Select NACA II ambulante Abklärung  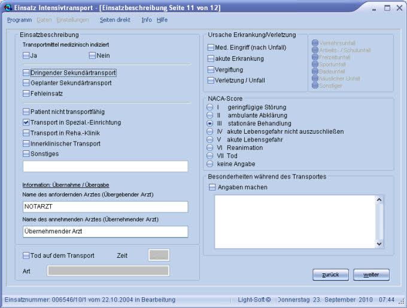[x=209, y=115]
